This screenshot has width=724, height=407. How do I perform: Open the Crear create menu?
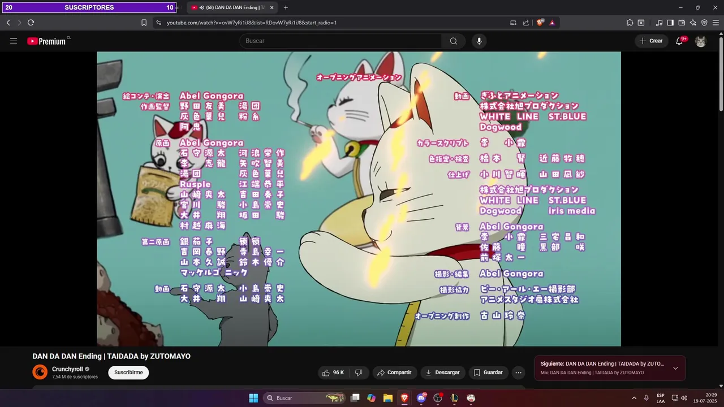(x=651, y=41)
